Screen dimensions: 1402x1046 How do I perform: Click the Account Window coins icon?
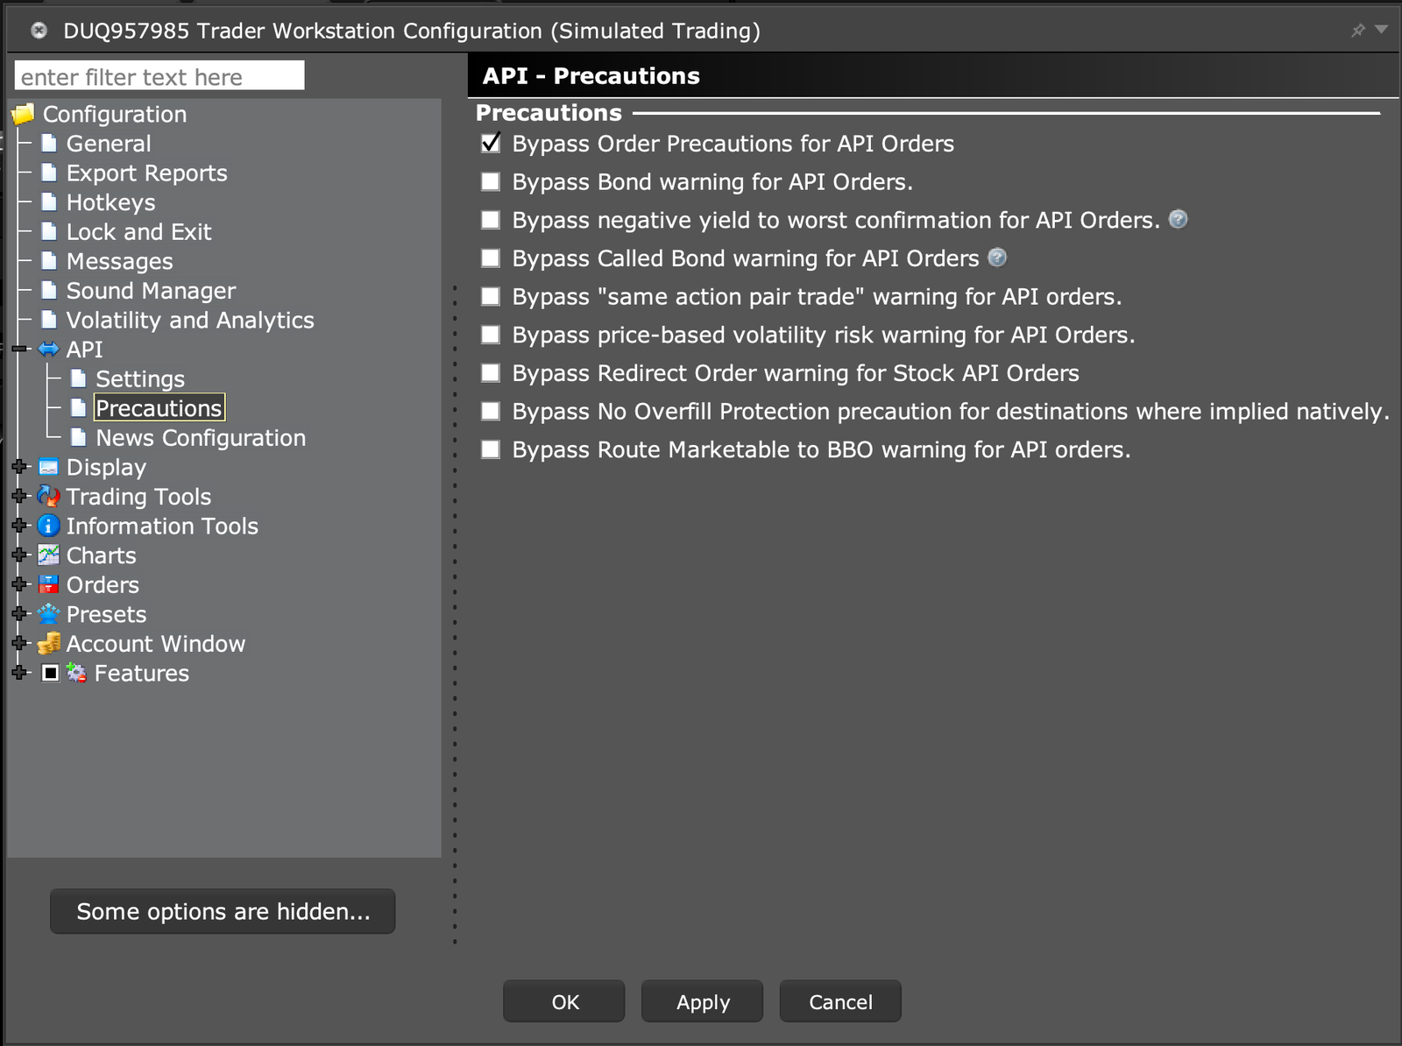coord(49,643)
